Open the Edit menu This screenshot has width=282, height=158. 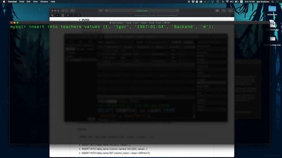28,2
